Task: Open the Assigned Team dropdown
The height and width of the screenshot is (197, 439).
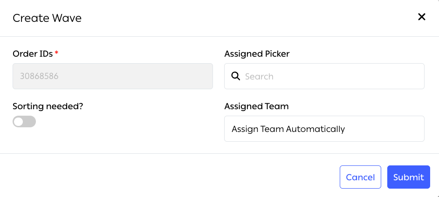Action: 324,129
